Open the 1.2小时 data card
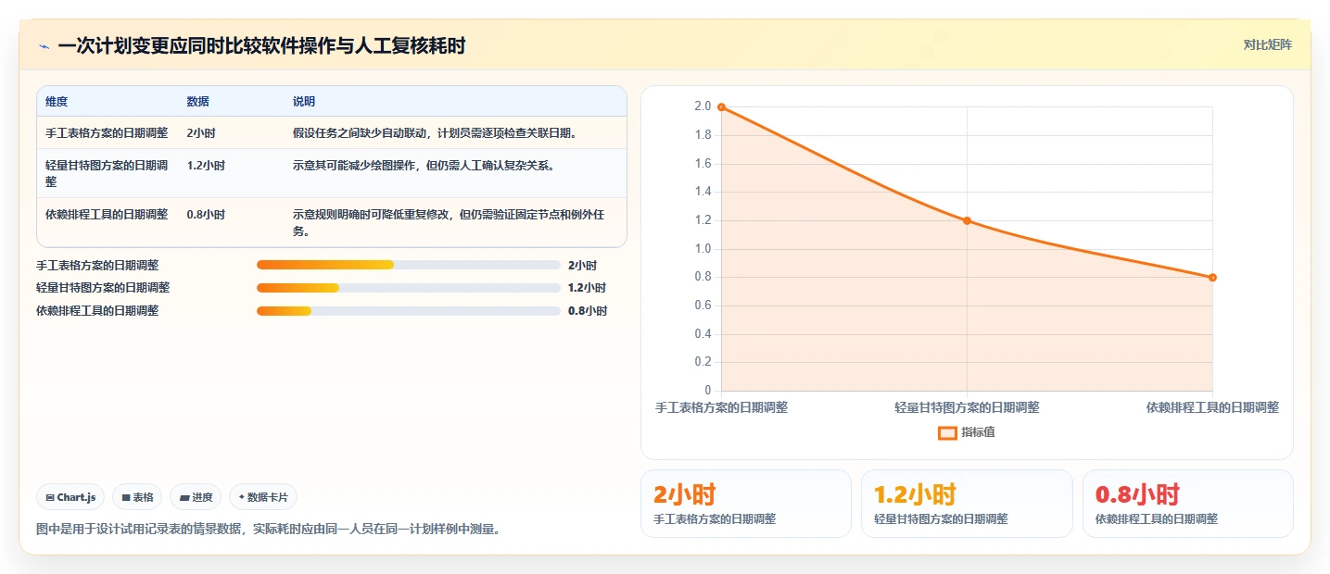This screenshot has width=1330, height=574. pyautogui.click(x=967, y=504)
